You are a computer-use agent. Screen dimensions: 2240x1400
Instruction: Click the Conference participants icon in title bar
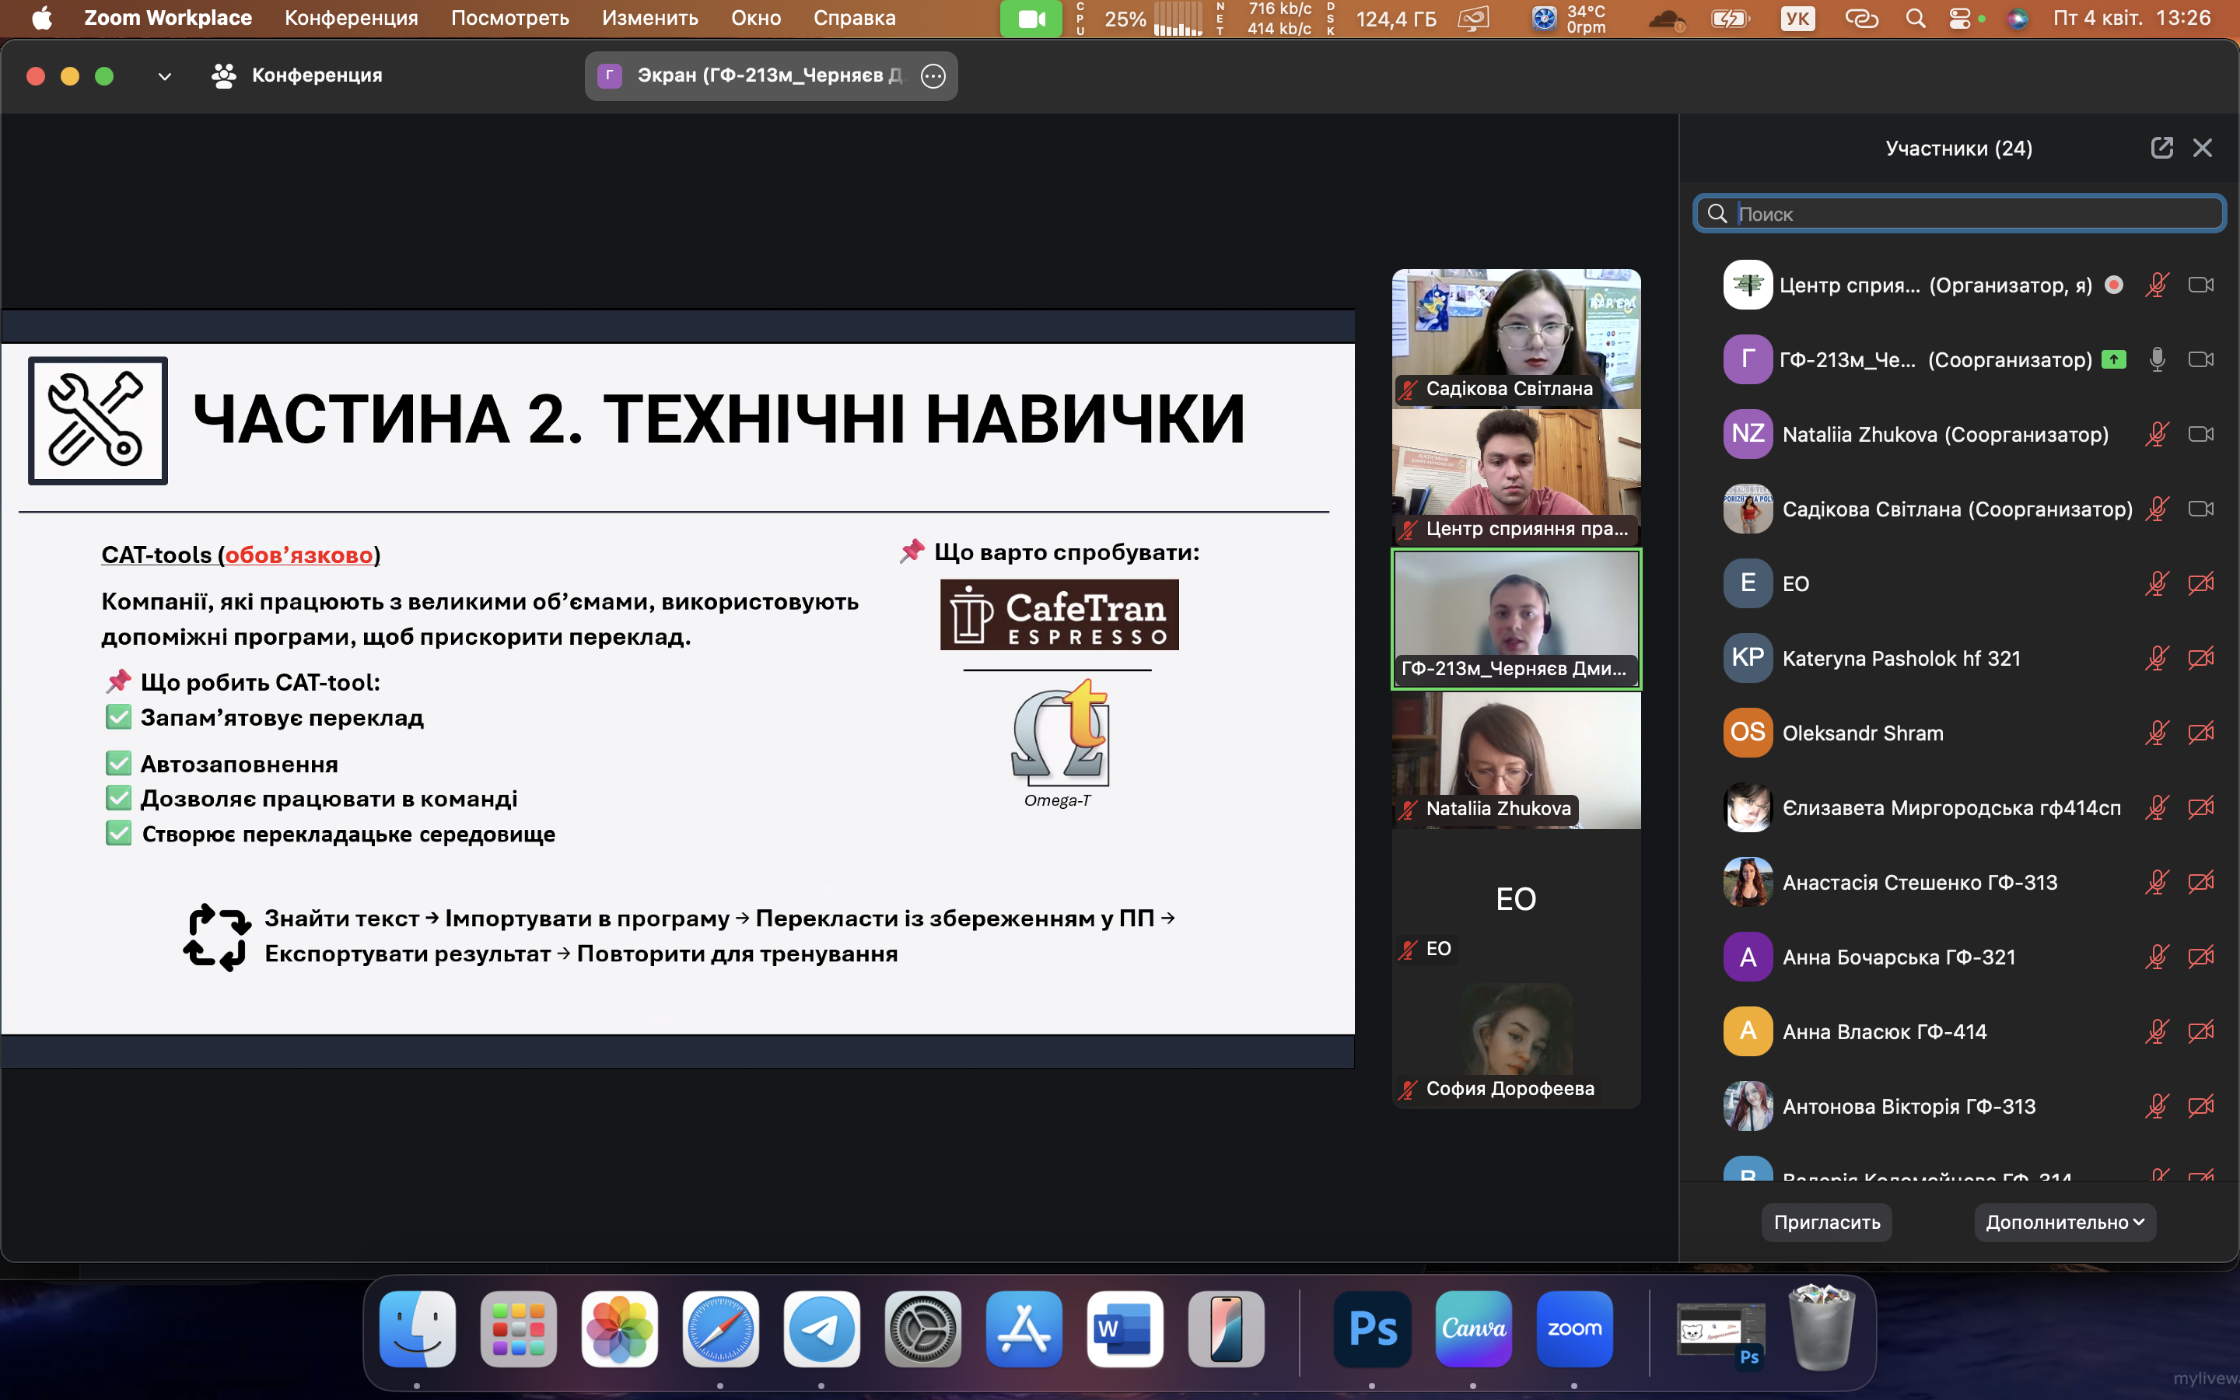(x=223, y=76)
